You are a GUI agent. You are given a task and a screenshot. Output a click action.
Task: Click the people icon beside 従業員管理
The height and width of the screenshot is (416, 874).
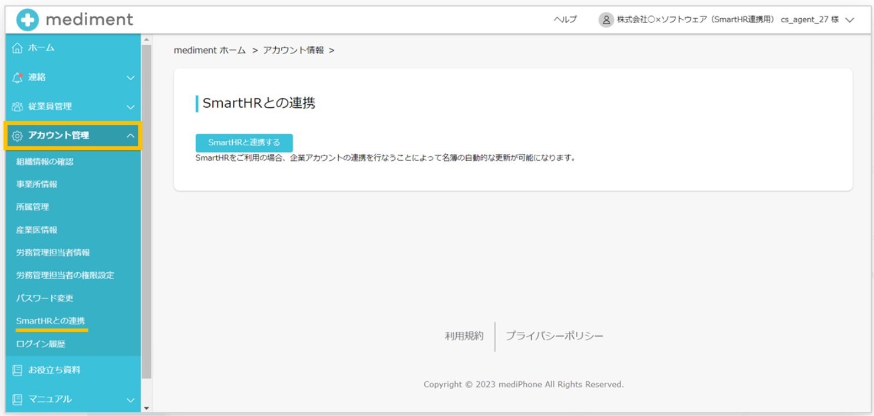[x=18, y=107]
